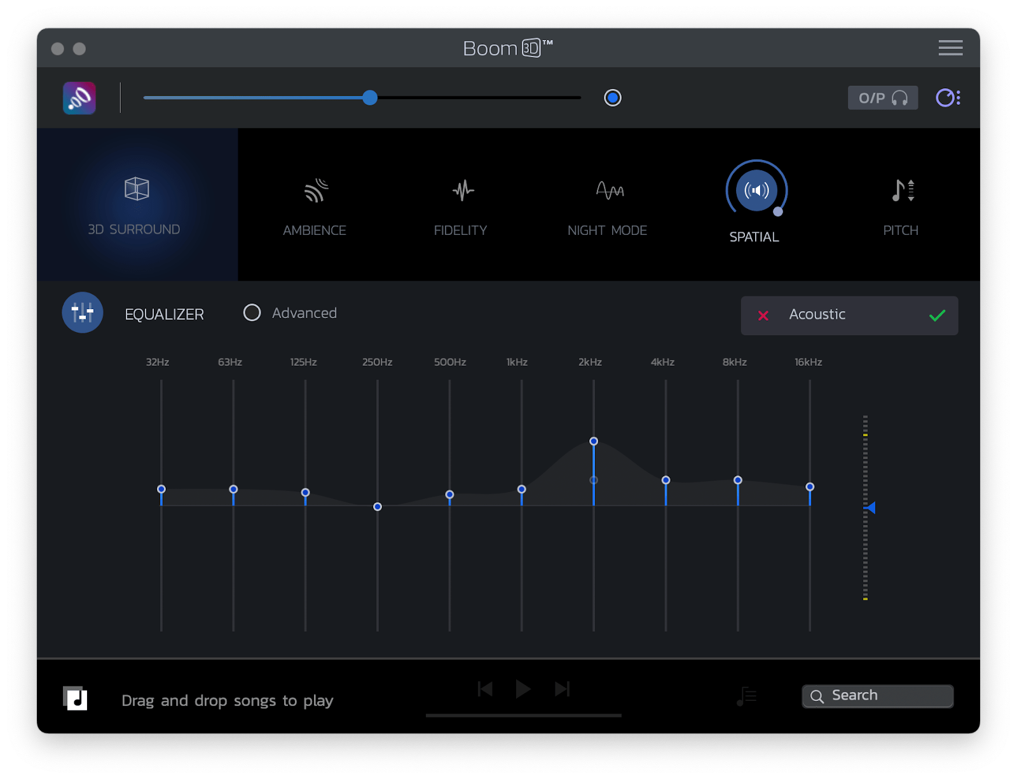The width and height of the screenshot is (1017, 779).
Task: Open the O/P headphones output selector
Action: [x=883, y=98]
